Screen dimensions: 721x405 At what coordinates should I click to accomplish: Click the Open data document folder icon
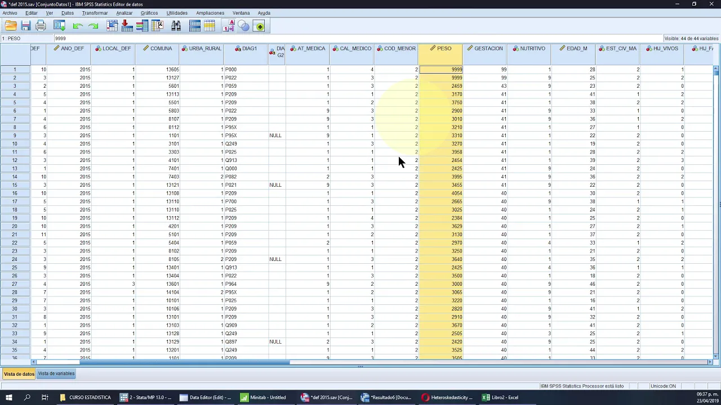click(x=11, y=26)
